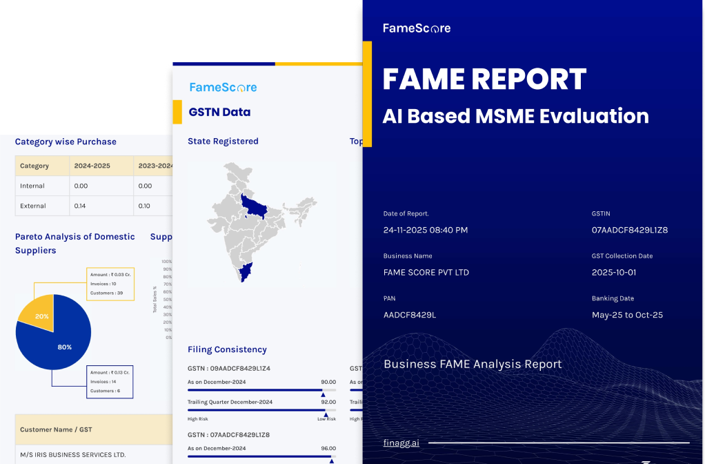The width and height of the screenshot is (705, 464).
Task: Click the blue FameScore logo on GSTN page
Action: [x=223, y=87]
